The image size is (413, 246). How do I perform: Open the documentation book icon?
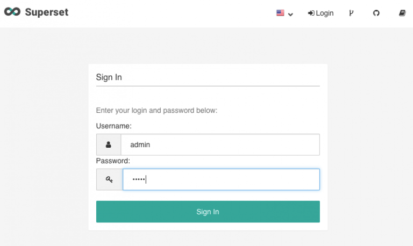point(402,13)
